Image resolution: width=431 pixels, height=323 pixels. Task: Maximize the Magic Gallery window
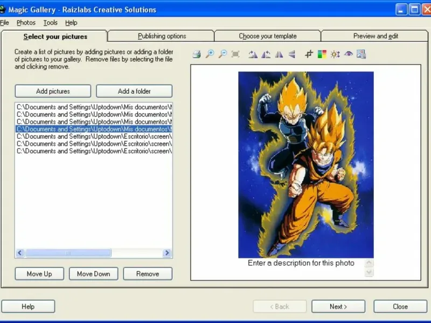[414, 10]
